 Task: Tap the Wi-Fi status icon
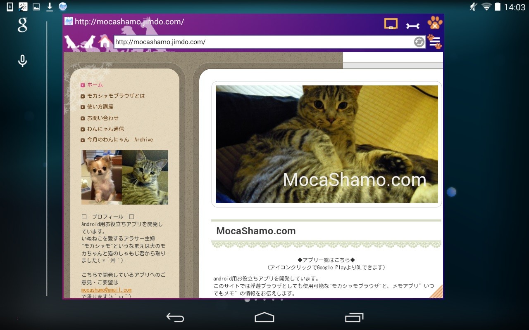click(x=486, y=7)
